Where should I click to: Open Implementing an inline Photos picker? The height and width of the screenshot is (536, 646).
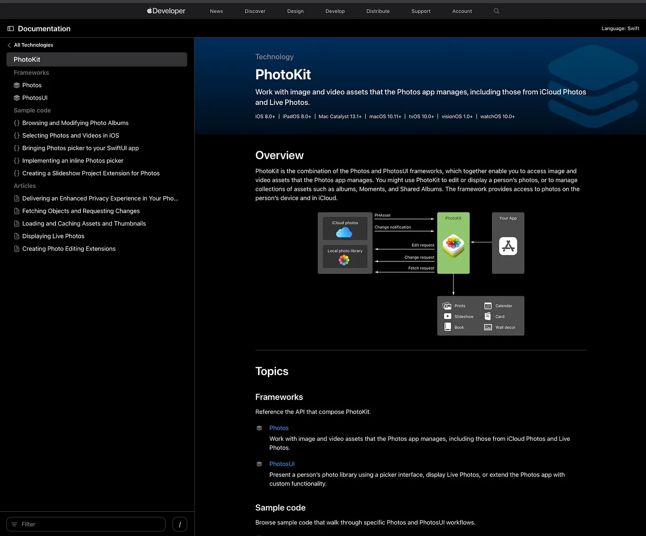coord(73,161)
